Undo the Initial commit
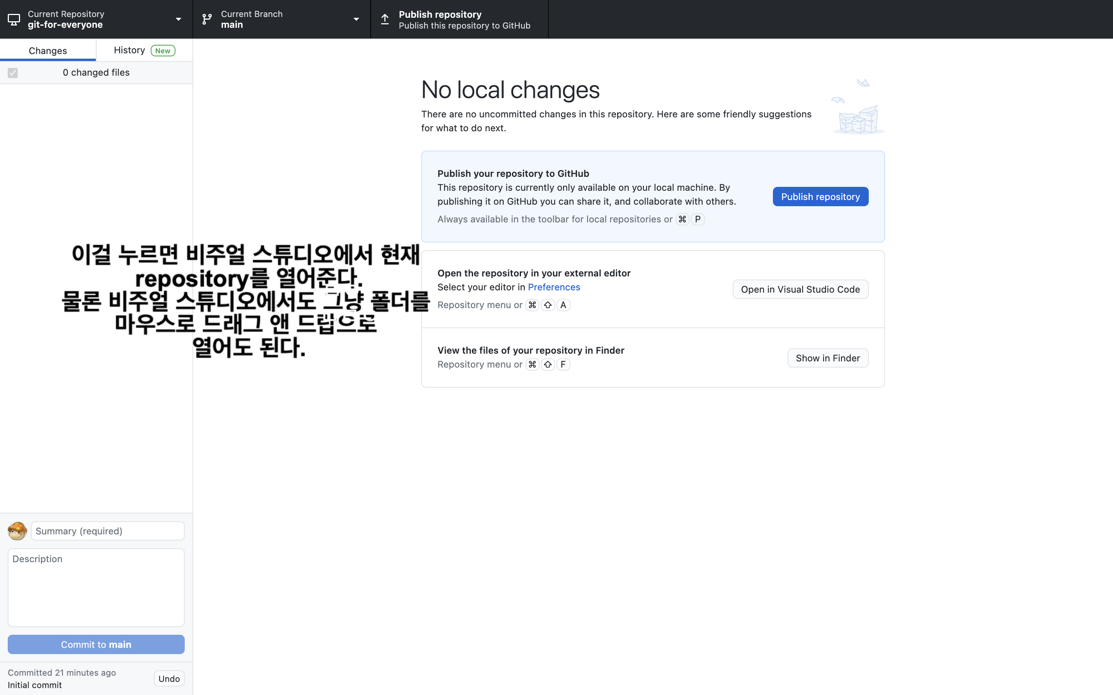This screenshot has width=1113, height=695. pyautogui.click(x=169, y=678)
